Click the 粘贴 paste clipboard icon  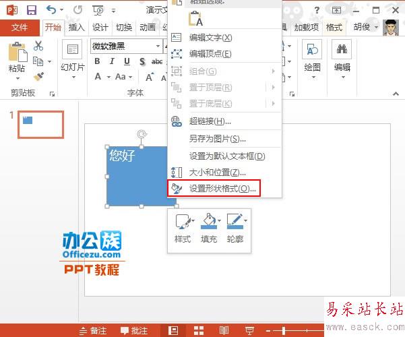point(18,52)
